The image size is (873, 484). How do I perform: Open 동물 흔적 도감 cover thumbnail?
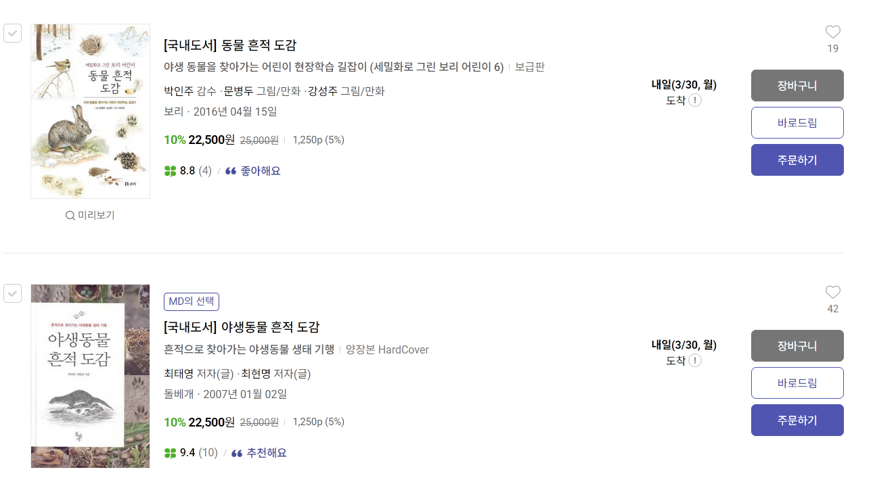point(90,112)
